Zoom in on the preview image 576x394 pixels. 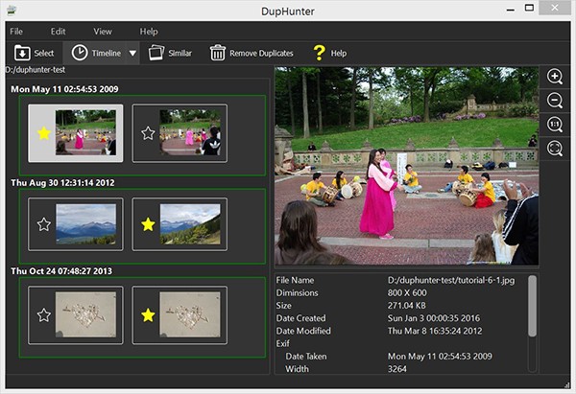tap(555, 78)
